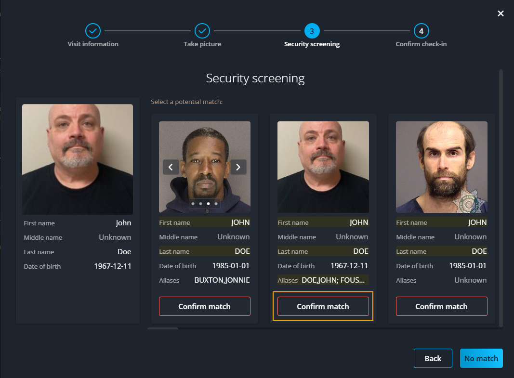
Task: Confirm match for the bearded candidate born 1985-01-01
Action: pyautogui.click(x=441, y=306)
